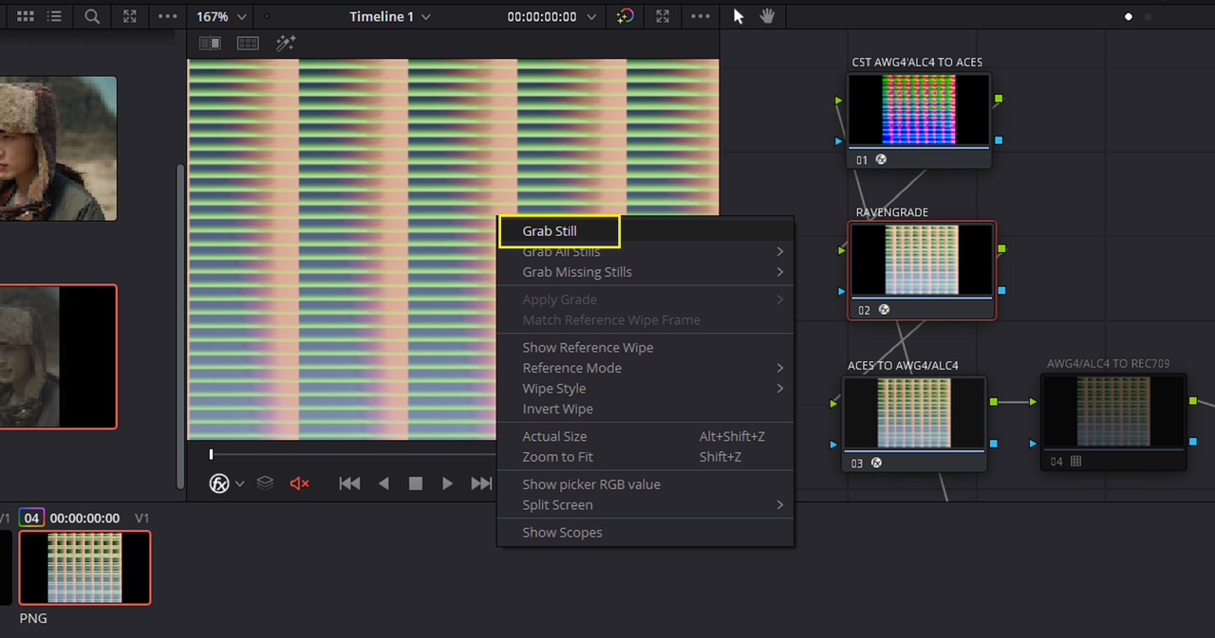The height and width of the screenshot is (638, 1215).
Task: Toggle the split screen viewer mode
Action: pyautogui.click(x=248, y=43)
